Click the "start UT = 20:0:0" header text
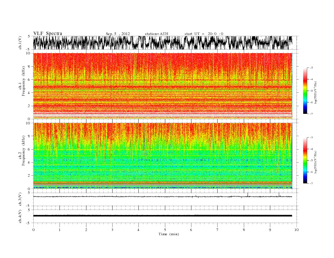Image resolution: width=334 pixels, height=258 pixels. coord(204,34)
